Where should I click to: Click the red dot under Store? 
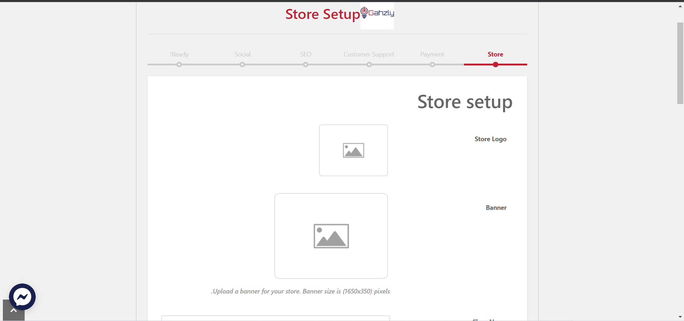495,65
